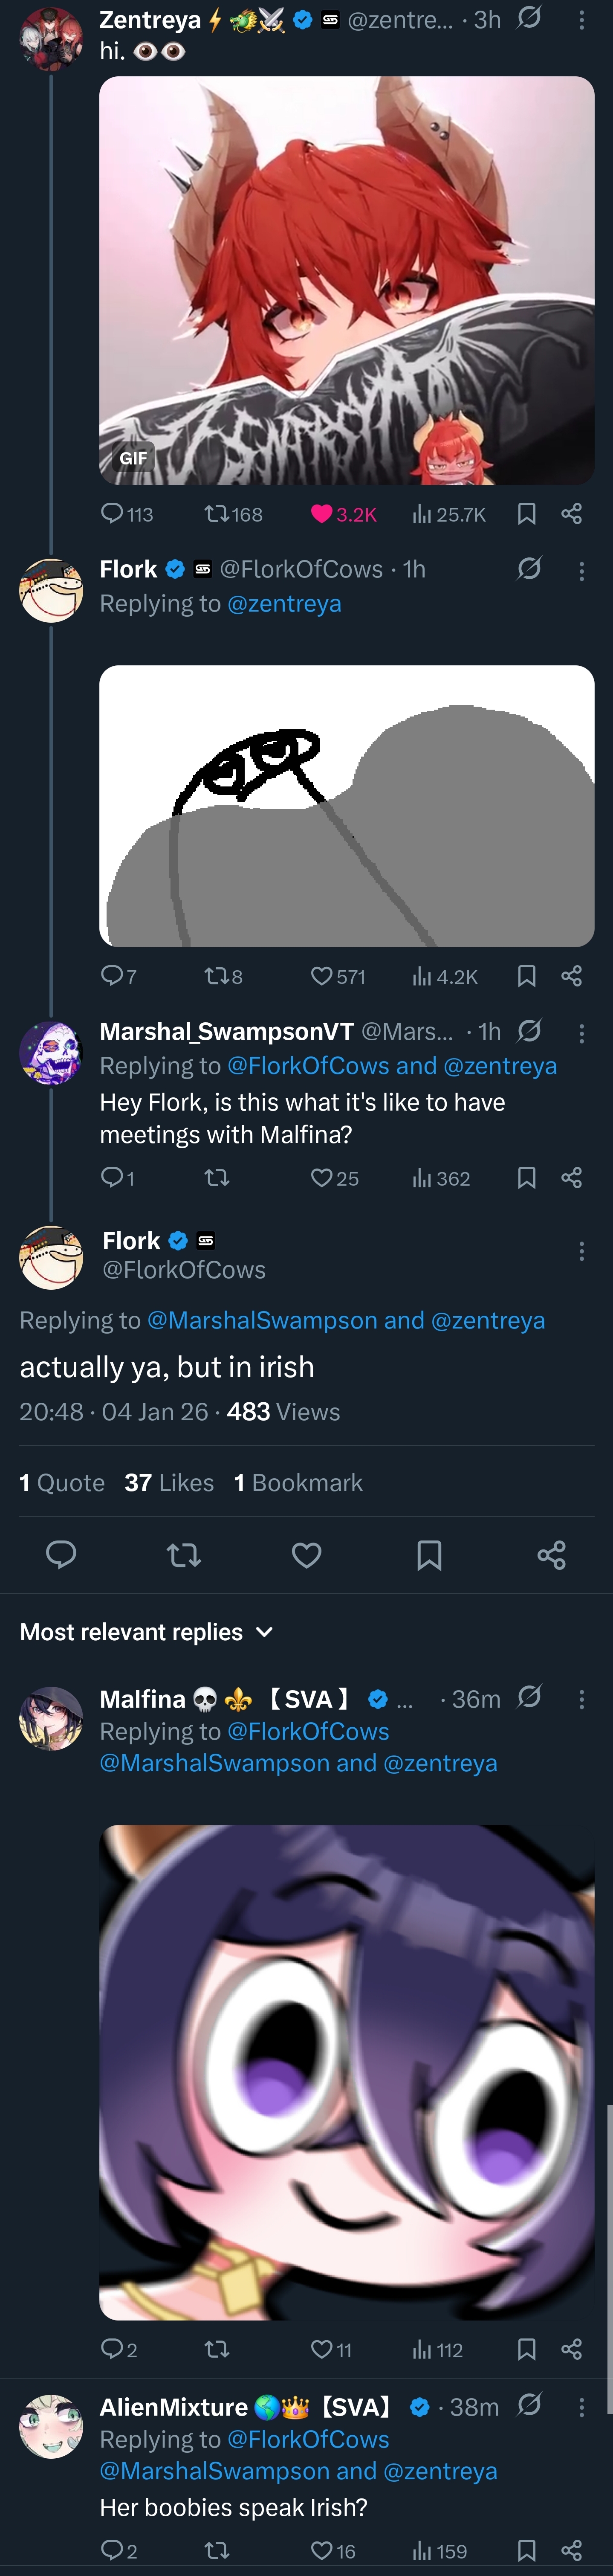
Task: Share Zentreya's GIF post
Action: [x=571, y=514]
